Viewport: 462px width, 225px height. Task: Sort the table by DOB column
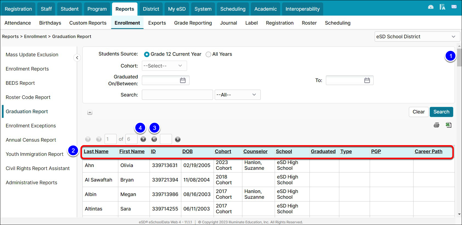click(188, 151)
